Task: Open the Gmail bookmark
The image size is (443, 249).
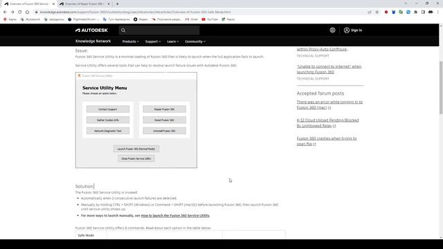Action: click(192, 19)
